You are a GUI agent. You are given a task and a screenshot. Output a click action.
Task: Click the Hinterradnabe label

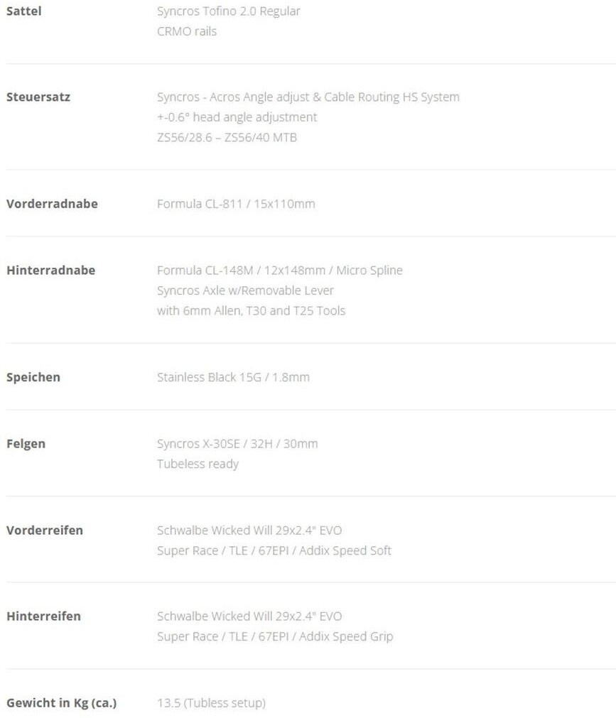(x=50, y=271)
